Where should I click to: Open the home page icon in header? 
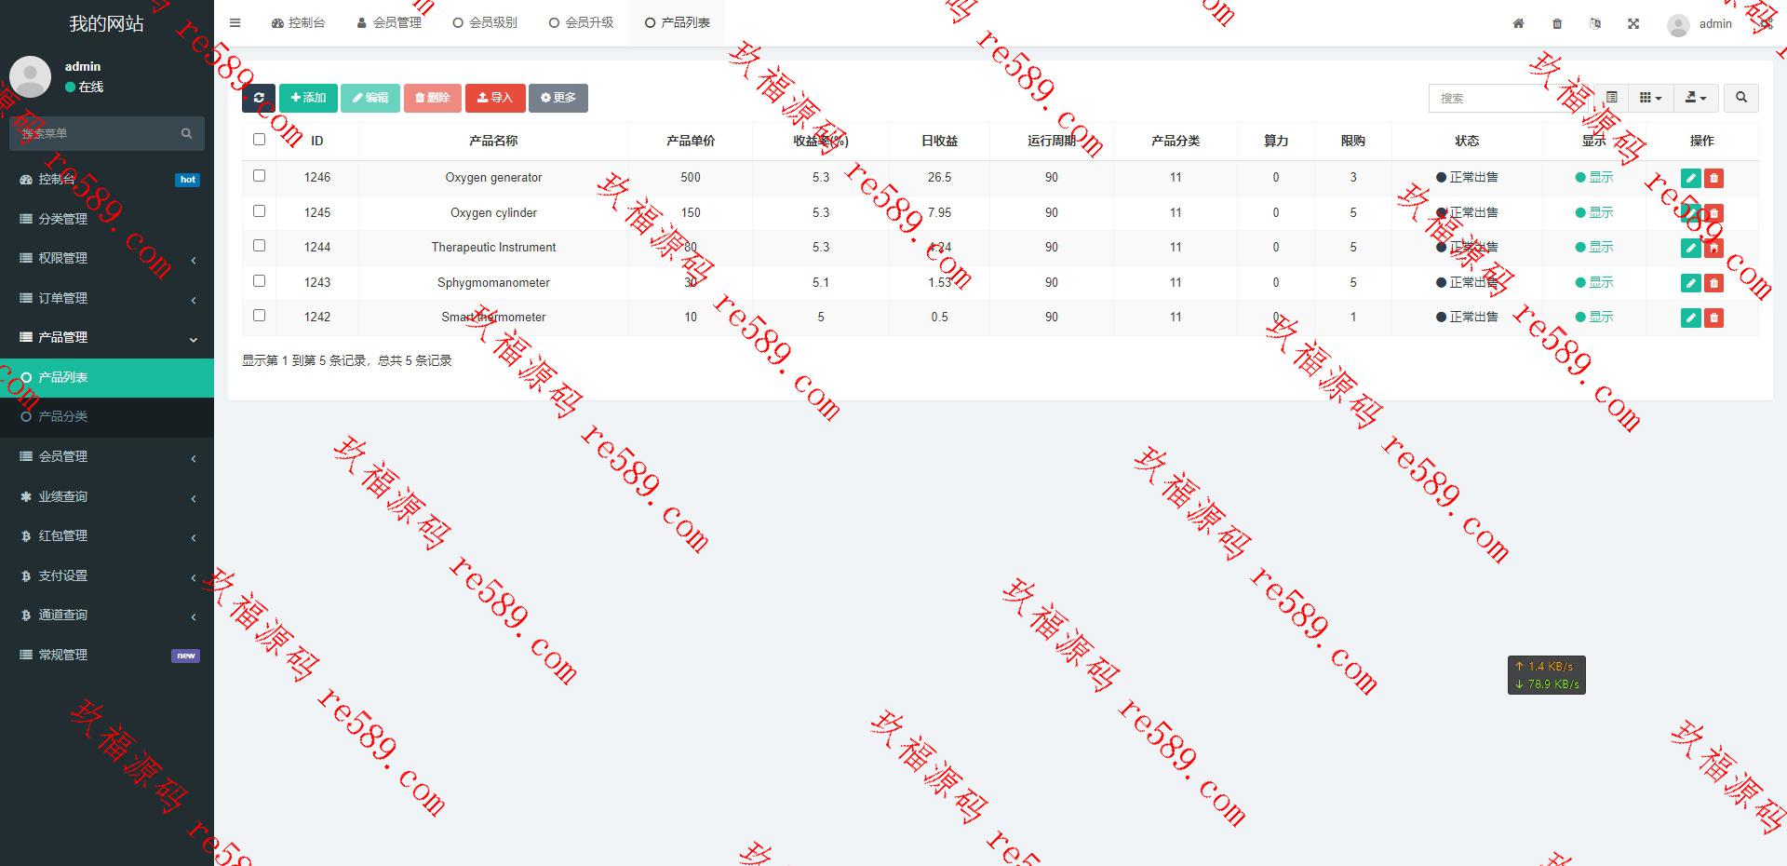(1518, 23)
